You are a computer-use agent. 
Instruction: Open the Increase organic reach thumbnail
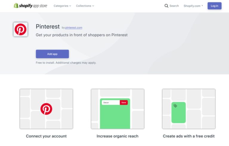click(117, 109)
